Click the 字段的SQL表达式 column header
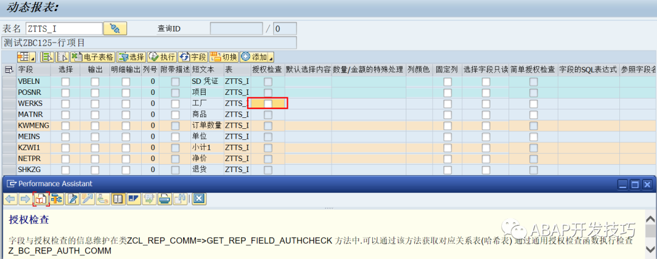 [x=588, y=69]
